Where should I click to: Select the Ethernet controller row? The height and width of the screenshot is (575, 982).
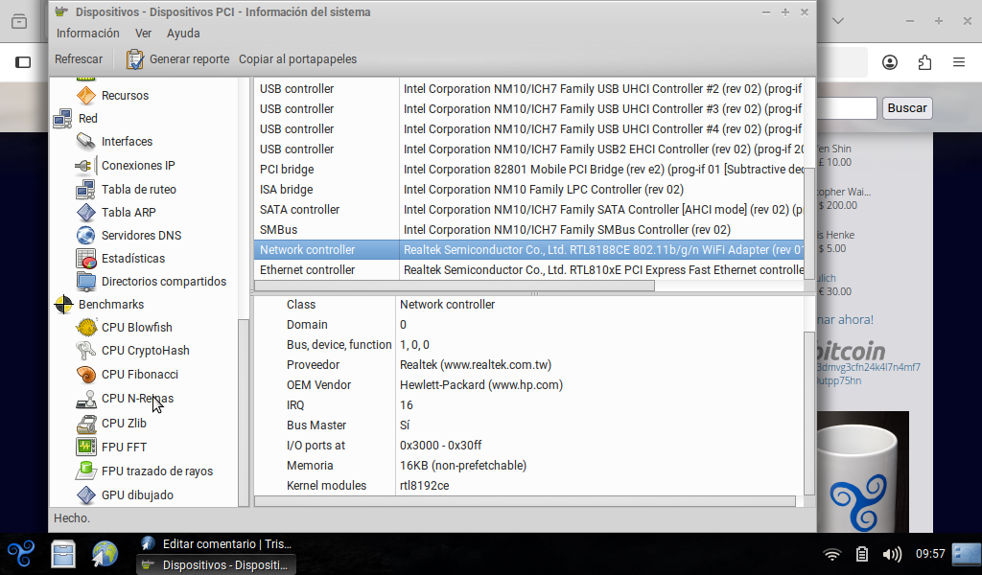tap(528, 269)
